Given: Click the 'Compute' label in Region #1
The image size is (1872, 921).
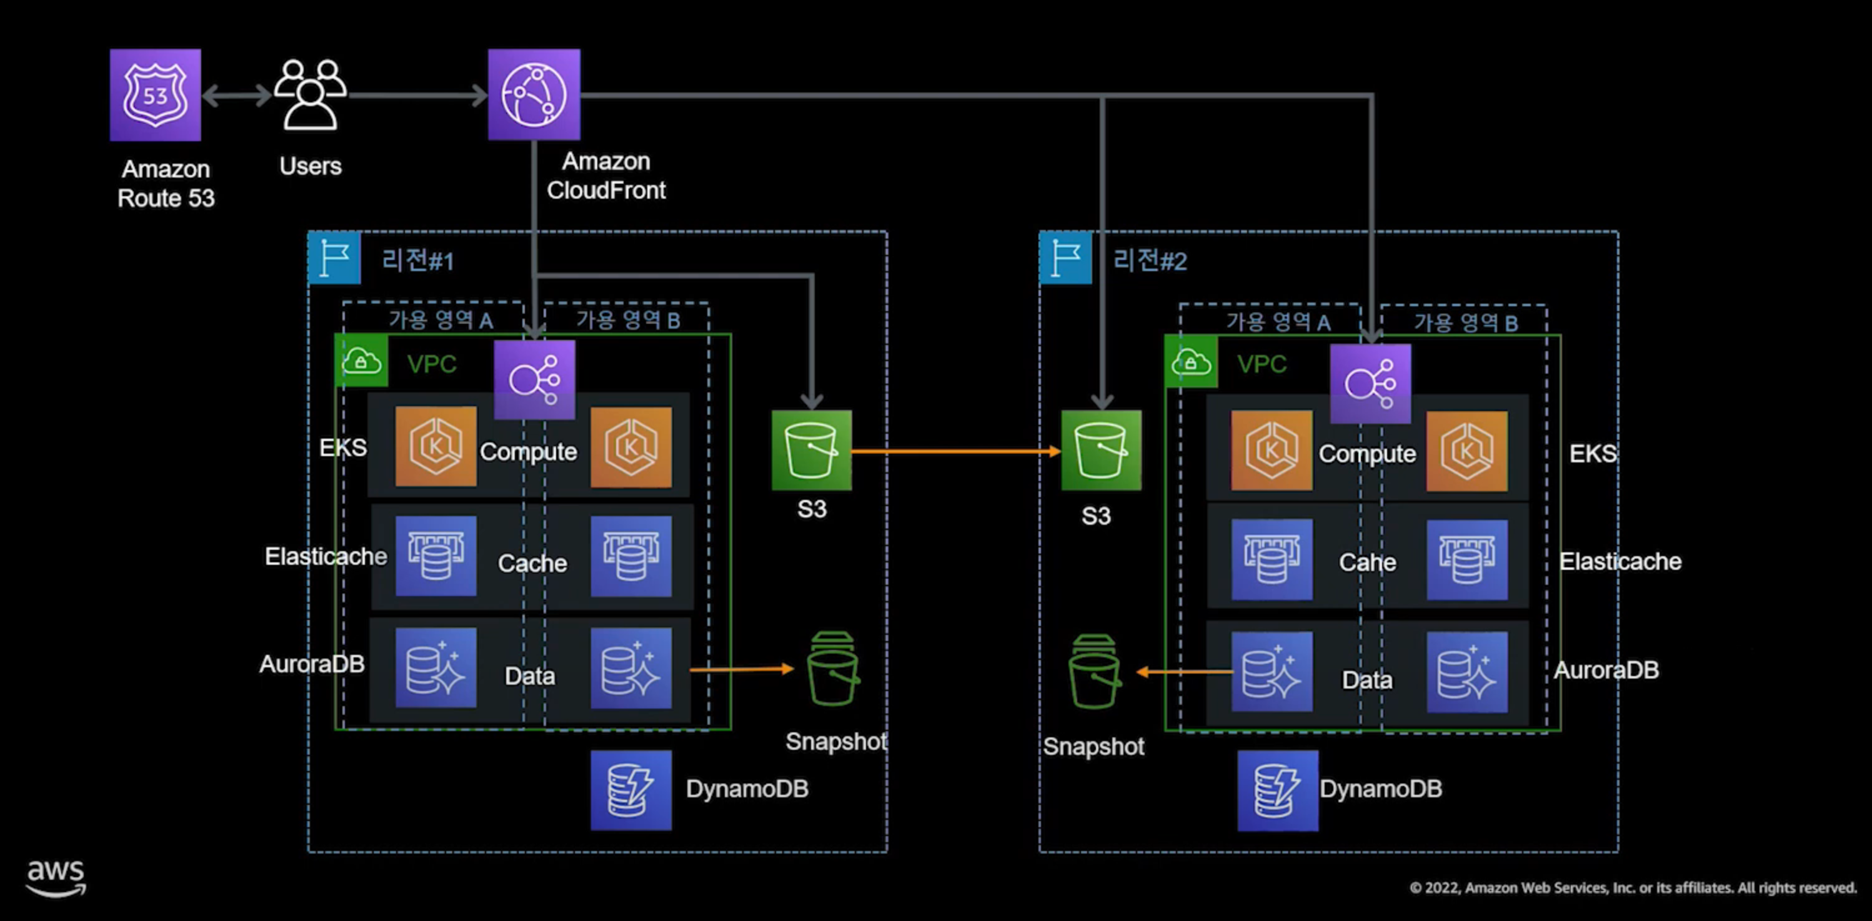Looking at the screenshot, I should click(529, 451).
